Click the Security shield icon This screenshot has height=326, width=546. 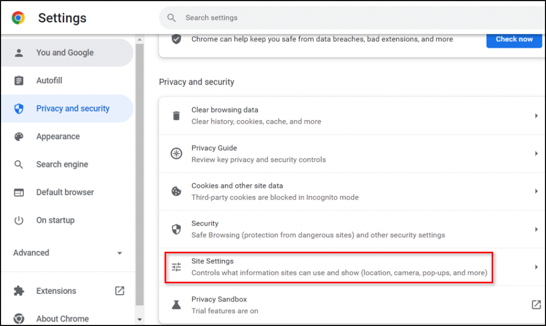176,228
